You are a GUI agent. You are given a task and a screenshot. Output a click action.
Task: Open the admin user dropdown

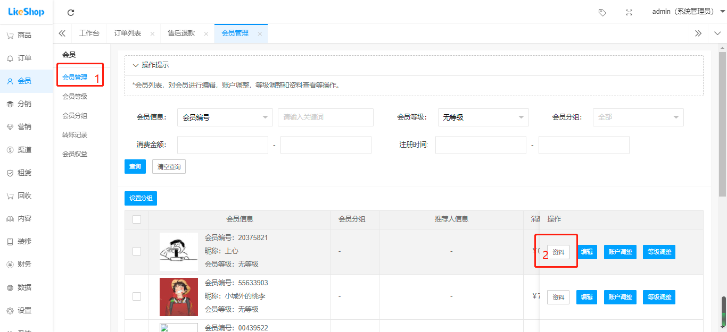click(x=689, y=12)
